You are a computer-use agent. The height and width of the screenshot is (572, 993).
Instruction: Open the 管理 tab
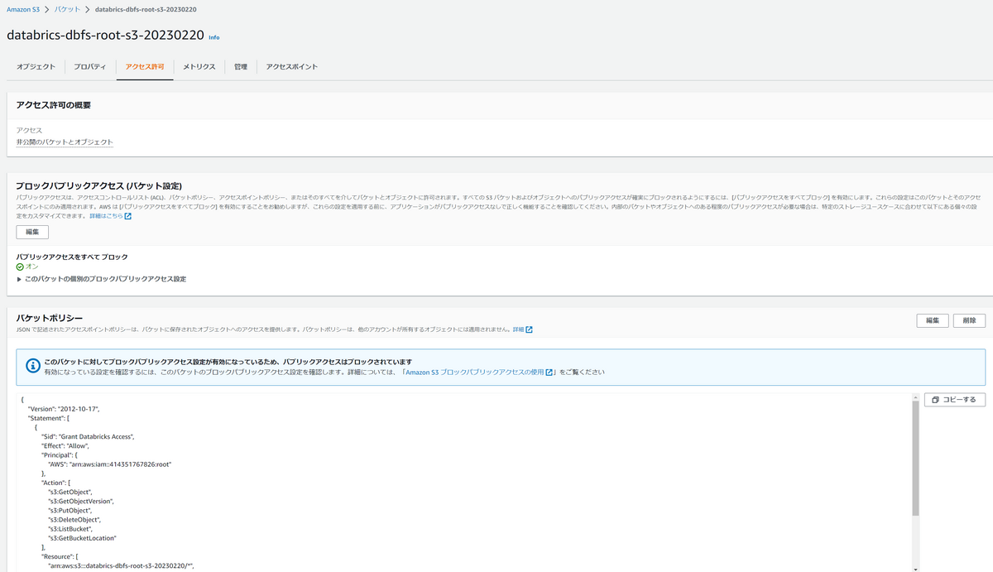point(241,66)
